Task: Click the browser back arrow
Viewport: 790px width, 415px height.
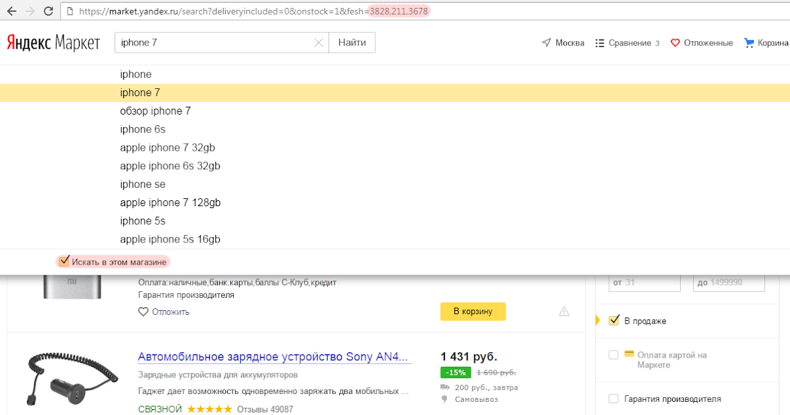Action: pyautogui.click(x=11, y=11)
